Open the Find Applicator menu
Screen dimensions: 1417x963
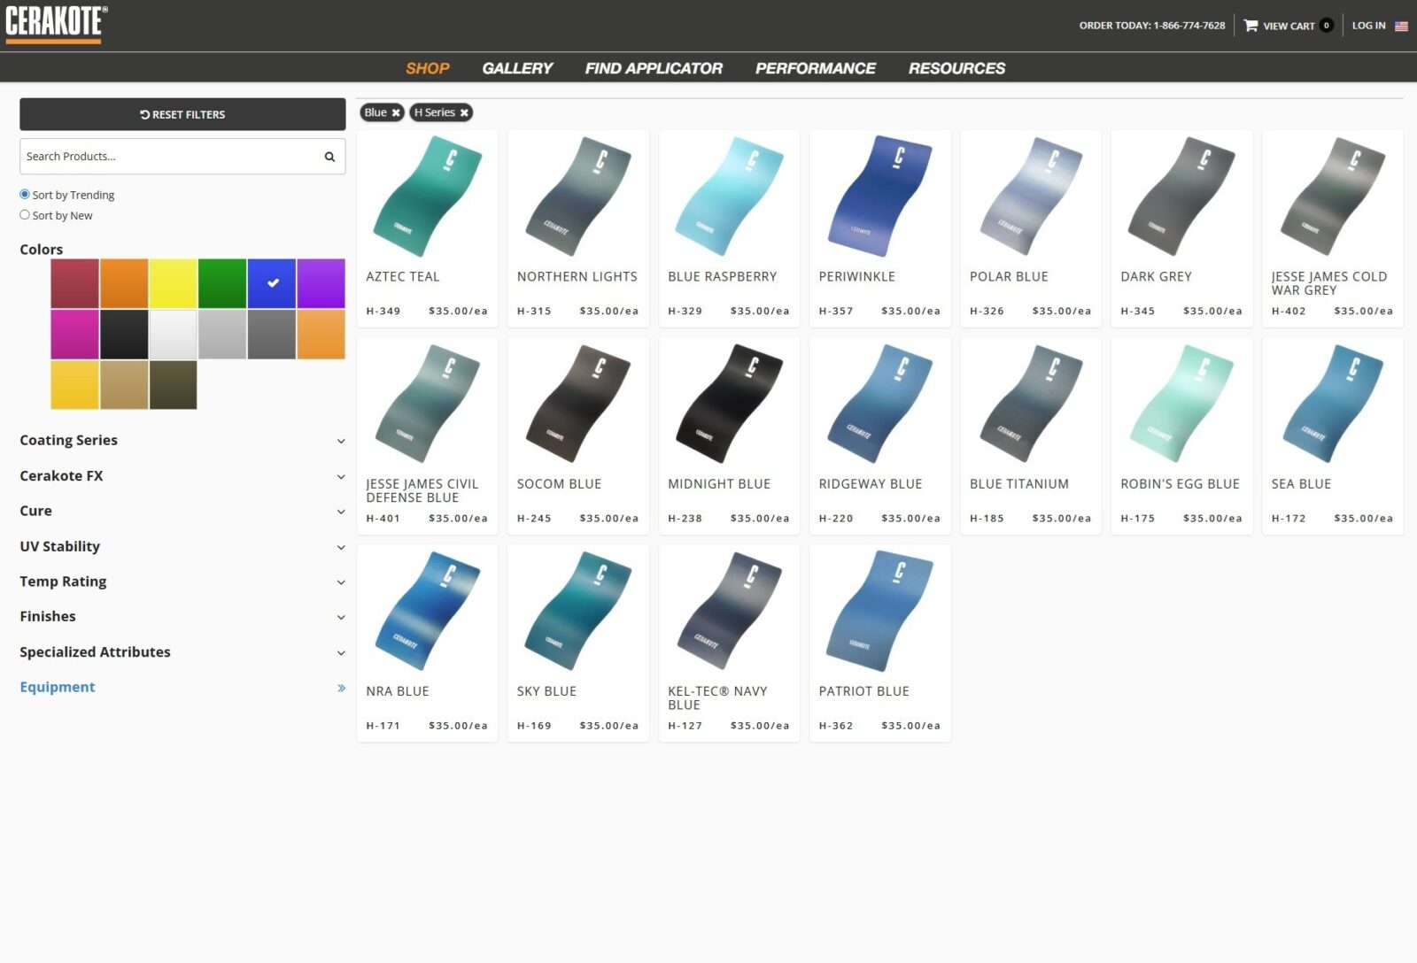(654, 68)
